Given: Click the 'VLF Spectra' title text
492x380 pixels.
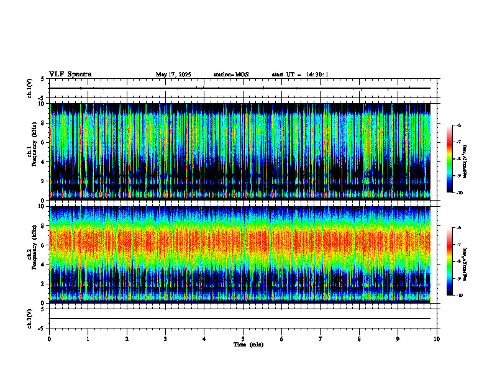Looking at the screenshot, I should [70, 75].
